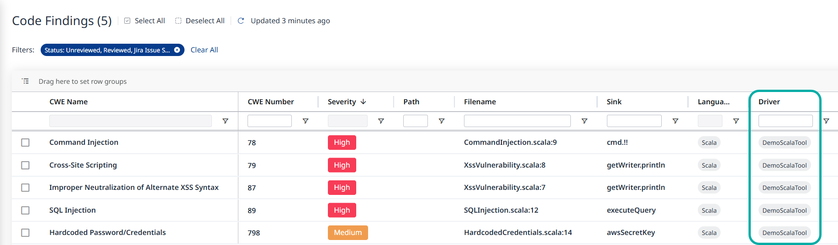The height and width of the screenshot is (245, 838).
Task: Click the CWE Name column filter icon
Action: pyautogui.click(x=225, y=121)
